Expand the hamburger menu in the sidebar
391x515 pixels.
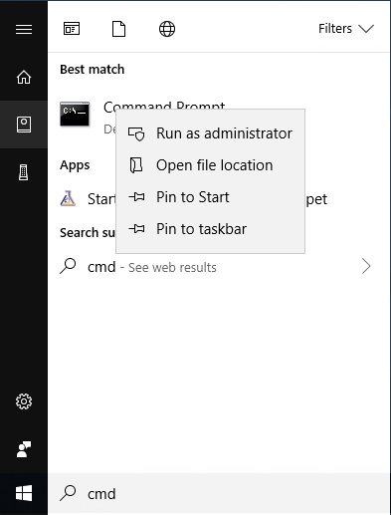[24, 29]
